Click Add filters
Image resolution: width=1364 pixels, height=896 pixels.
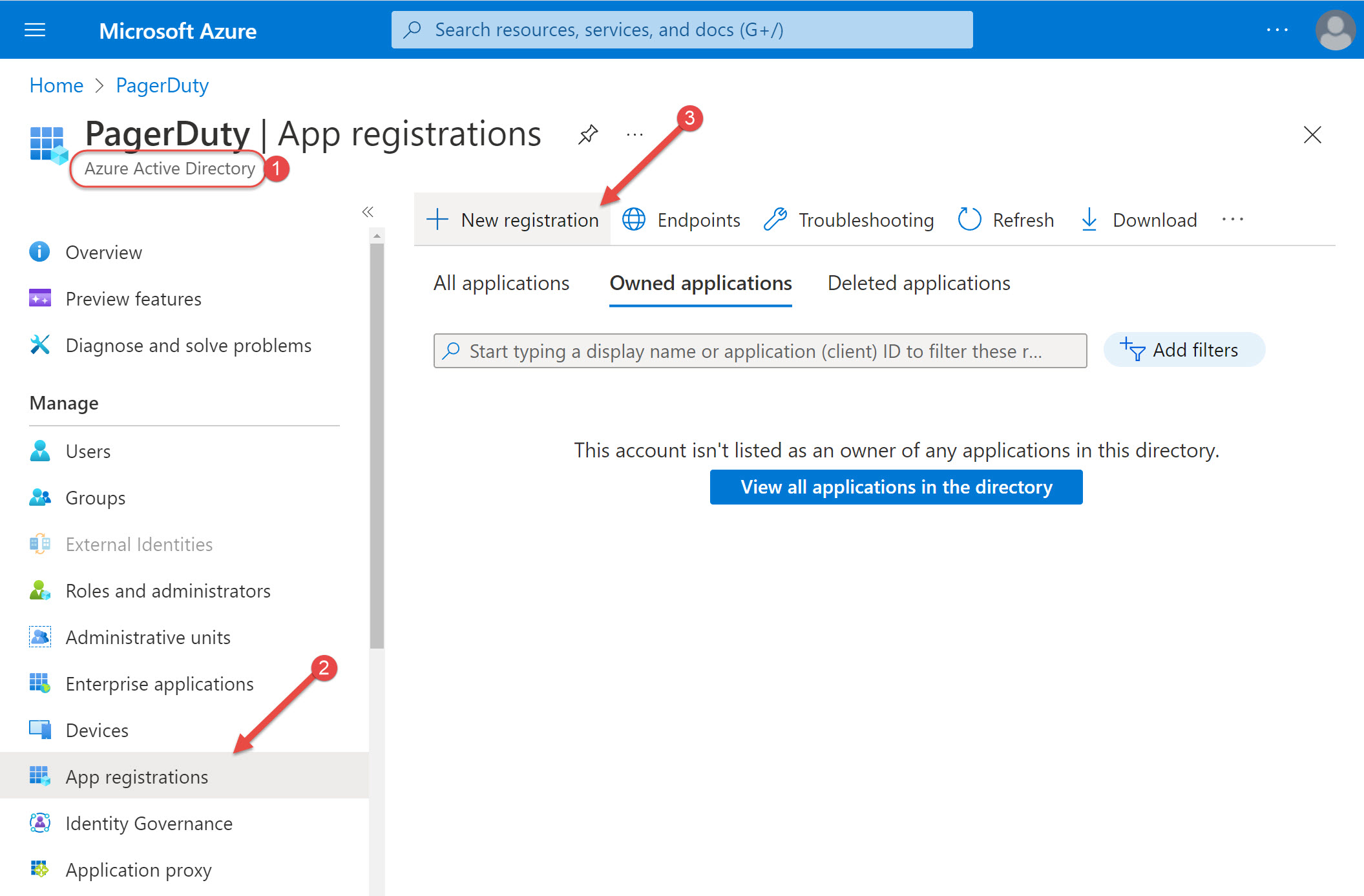[1184, 349]
